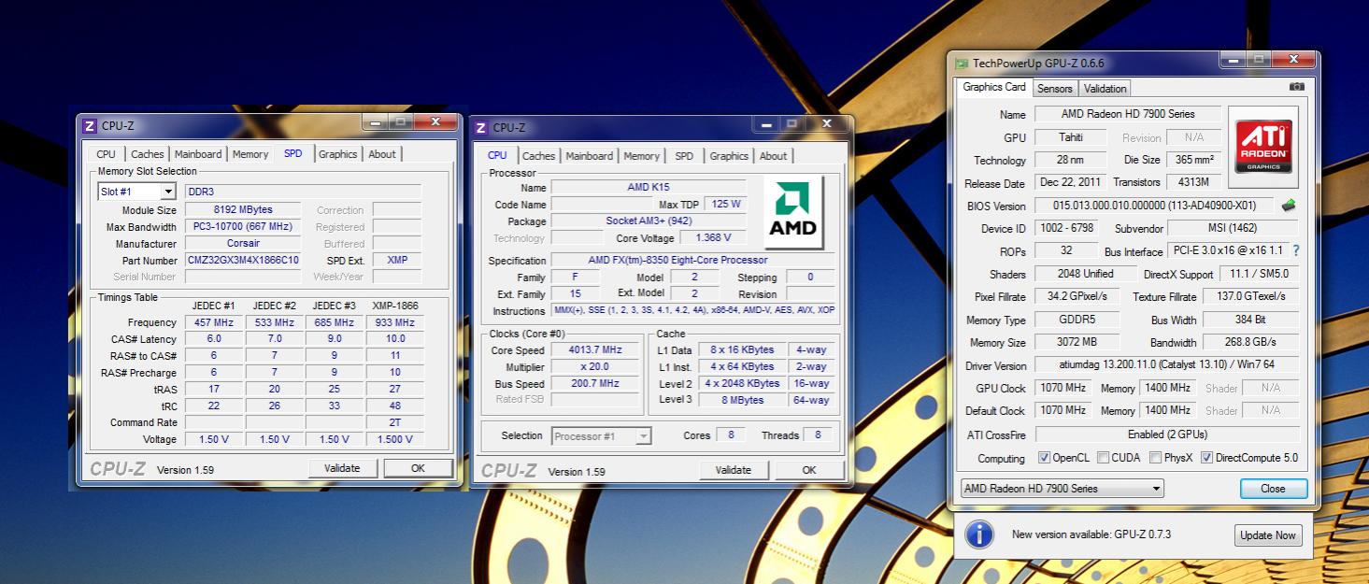Open Graphics tab in CPU-Z CPU window

pyautogui.click(x=730, y=156)
